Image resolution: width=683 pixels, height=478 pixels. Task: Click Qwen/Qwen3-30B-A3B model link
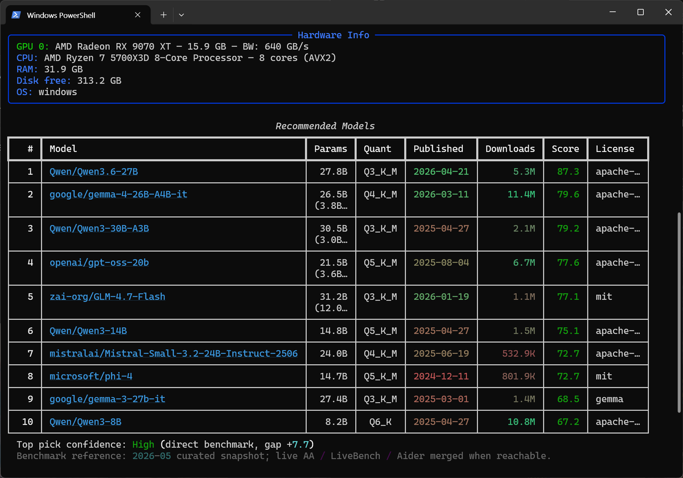[x=100, y=228]
